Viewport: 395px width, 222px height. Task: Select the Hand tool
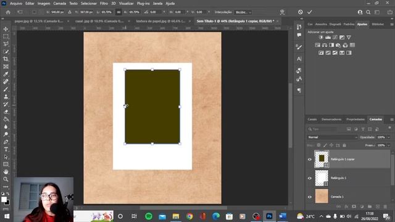pyautogui.click(x=6, y=172)
